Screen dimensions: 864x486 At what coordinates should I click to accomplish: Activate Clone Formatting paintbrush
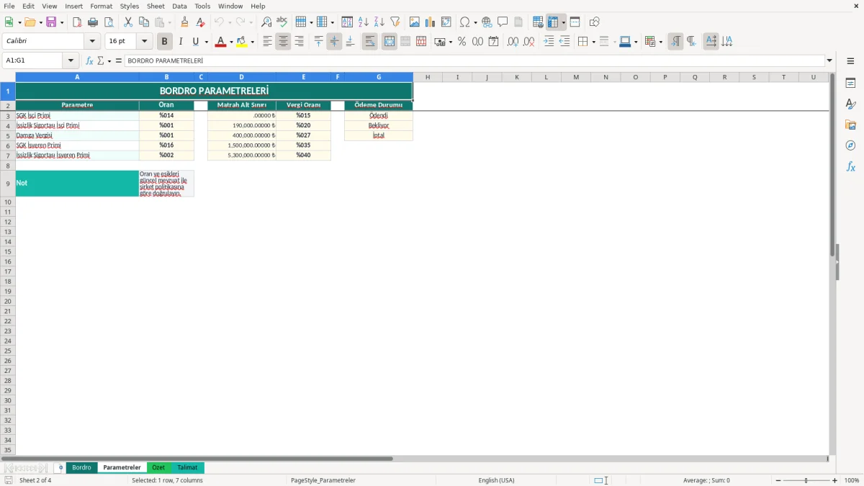tap(185, 22)
